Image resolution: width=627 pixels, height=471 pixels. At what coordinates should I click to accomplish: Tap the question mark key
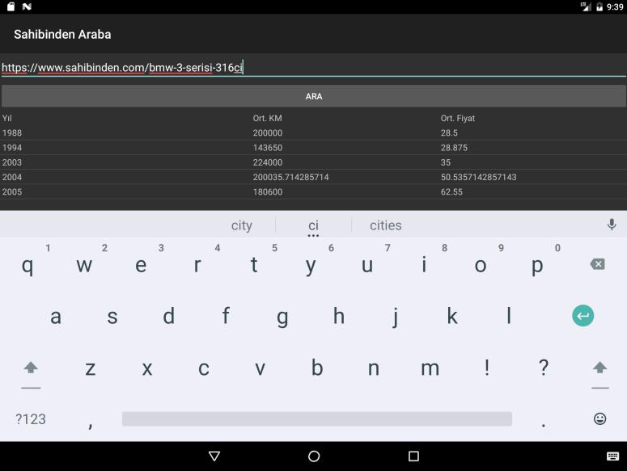point(544,368)
